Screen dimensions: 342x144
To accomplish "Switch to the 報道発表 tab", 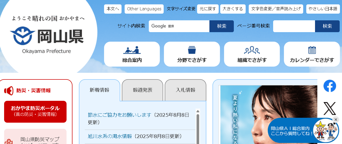I will [143, 90].
